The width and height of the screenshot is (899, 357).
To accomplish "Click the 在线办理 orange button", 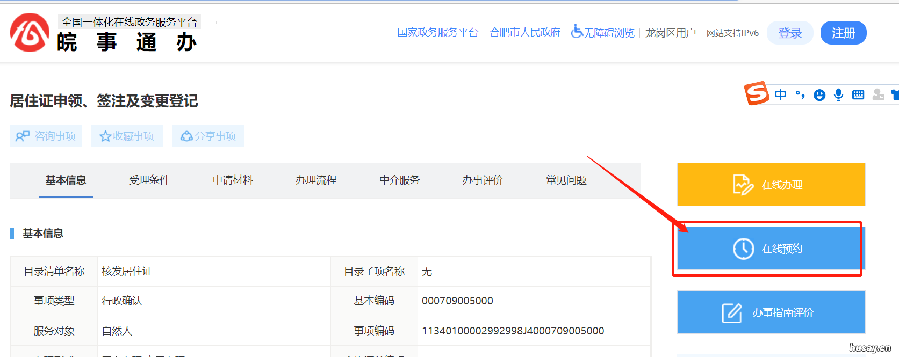I will coord(771,185).
